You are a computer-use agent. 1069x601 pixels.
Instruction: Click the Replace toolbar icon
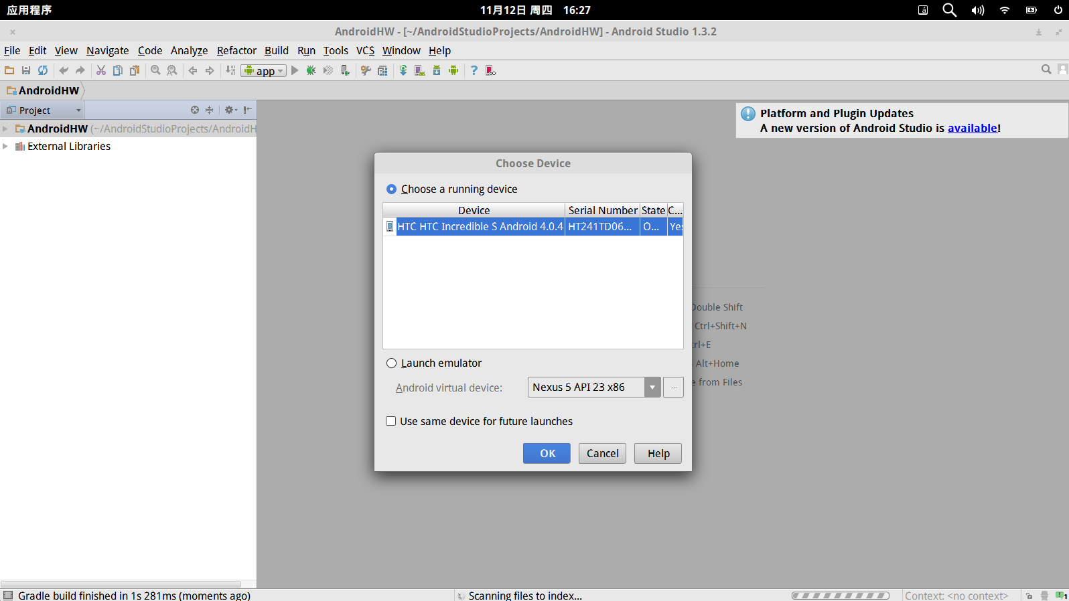coord(172,70)
